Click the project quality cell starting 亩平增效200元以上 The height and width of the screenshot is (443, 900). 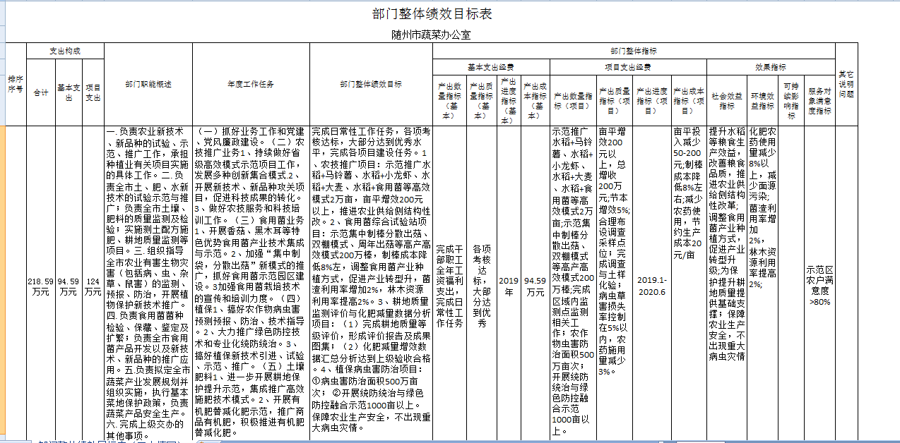pyautogui.click(x=615, y=282)
